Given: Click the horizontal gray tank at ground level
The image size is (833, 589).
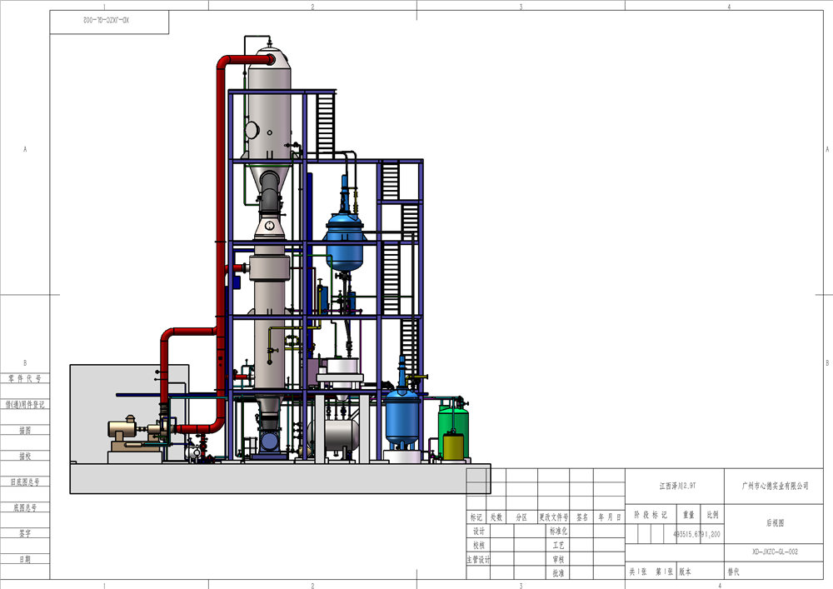Looking at the screenshot, I should pos(333,434).
